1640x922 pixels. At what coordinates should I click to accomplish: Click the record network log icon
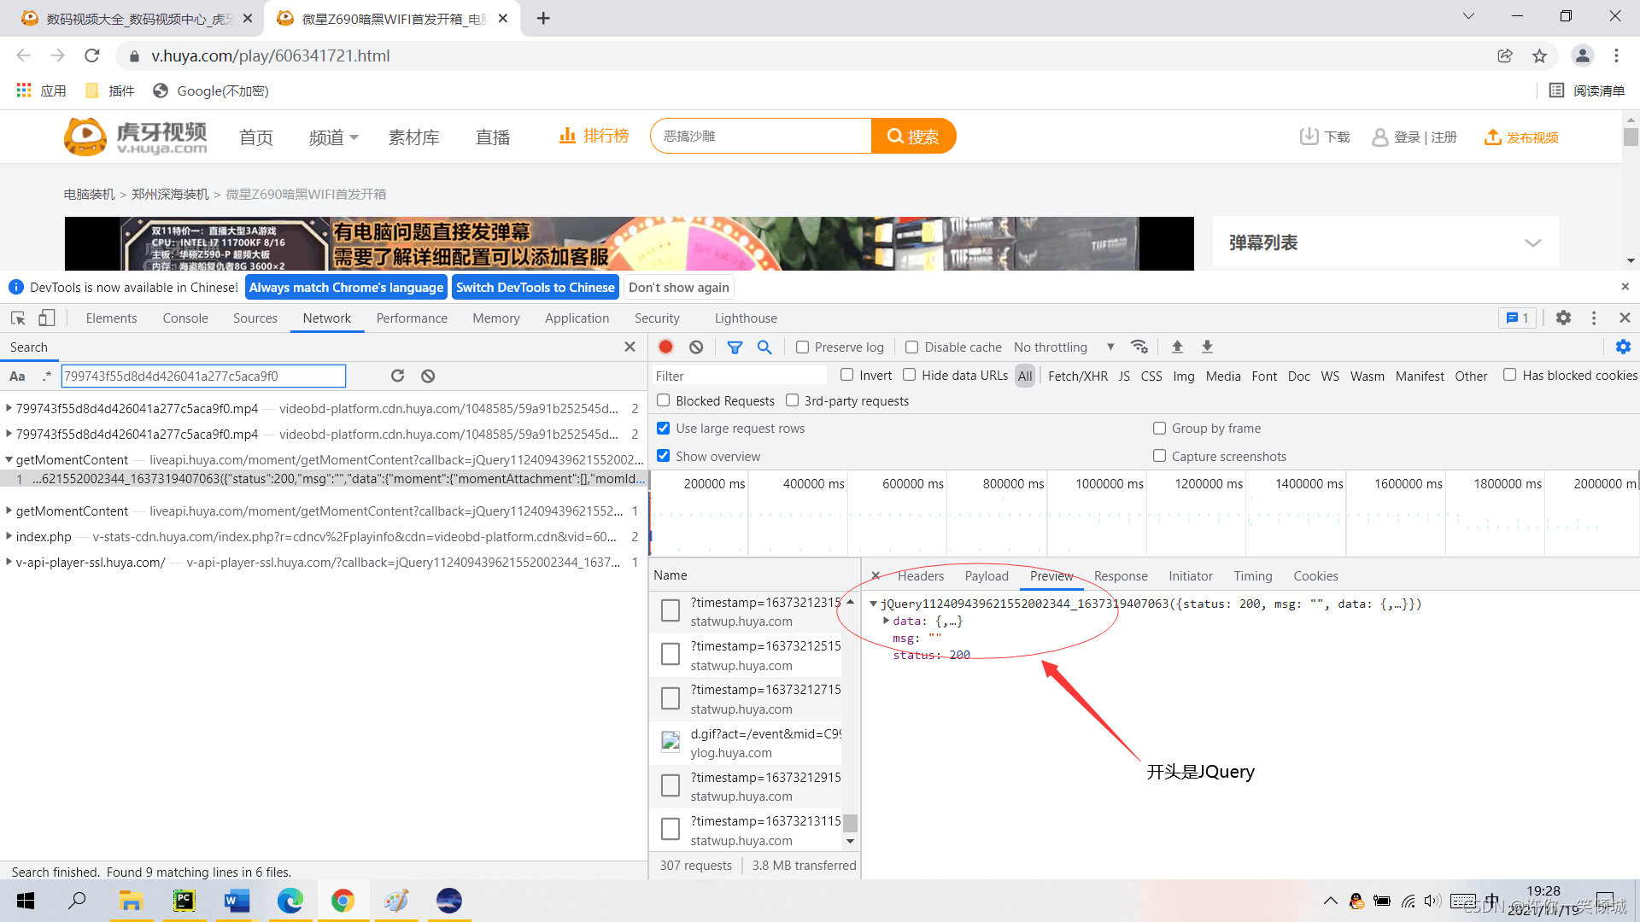coord(666,347)
